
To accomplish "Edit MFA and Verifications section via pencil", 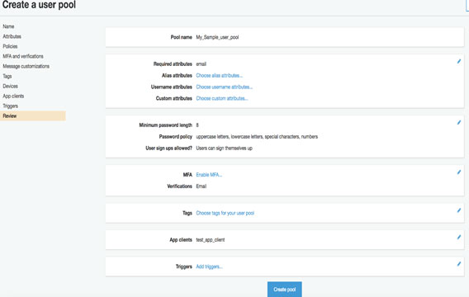I will click(459, 172).
